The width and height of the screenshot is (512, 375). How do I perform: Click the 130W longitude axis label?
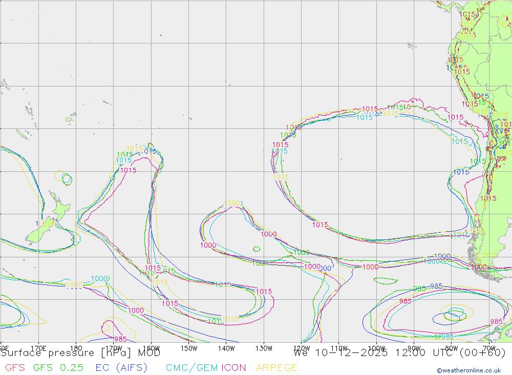click(264, 348)
